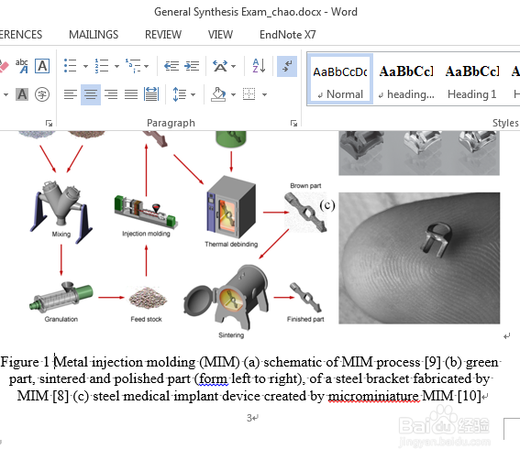Click the Multilevel List icon
The height and width of the screenshot is (460, 520).
pyautogui.click(x=133, y=66)
